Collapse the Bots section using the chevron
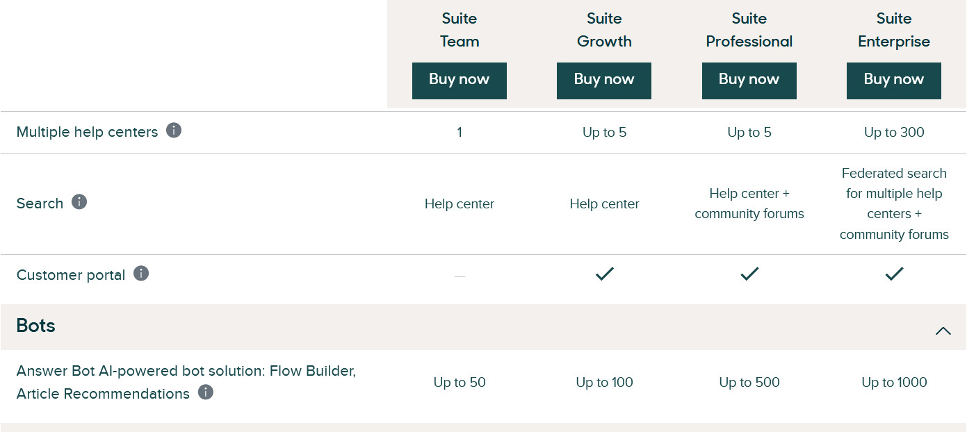 point(943,331)
